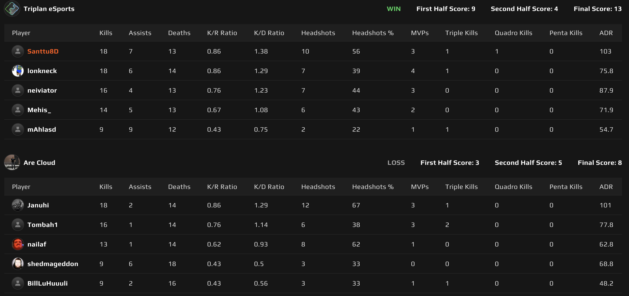Open lonkneck's avatar icon
This screenshot has width=629, height=296.
(17, 71)
